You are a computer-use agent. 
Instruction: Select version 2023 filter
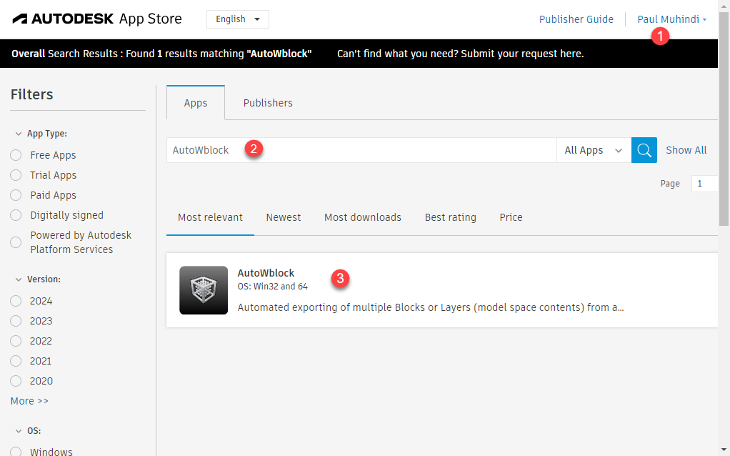(16, 321)
